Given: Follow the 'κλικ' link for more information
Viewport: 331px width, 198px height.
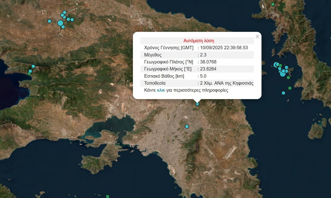Looking at the screenshot, I should (x=161, y=90).
